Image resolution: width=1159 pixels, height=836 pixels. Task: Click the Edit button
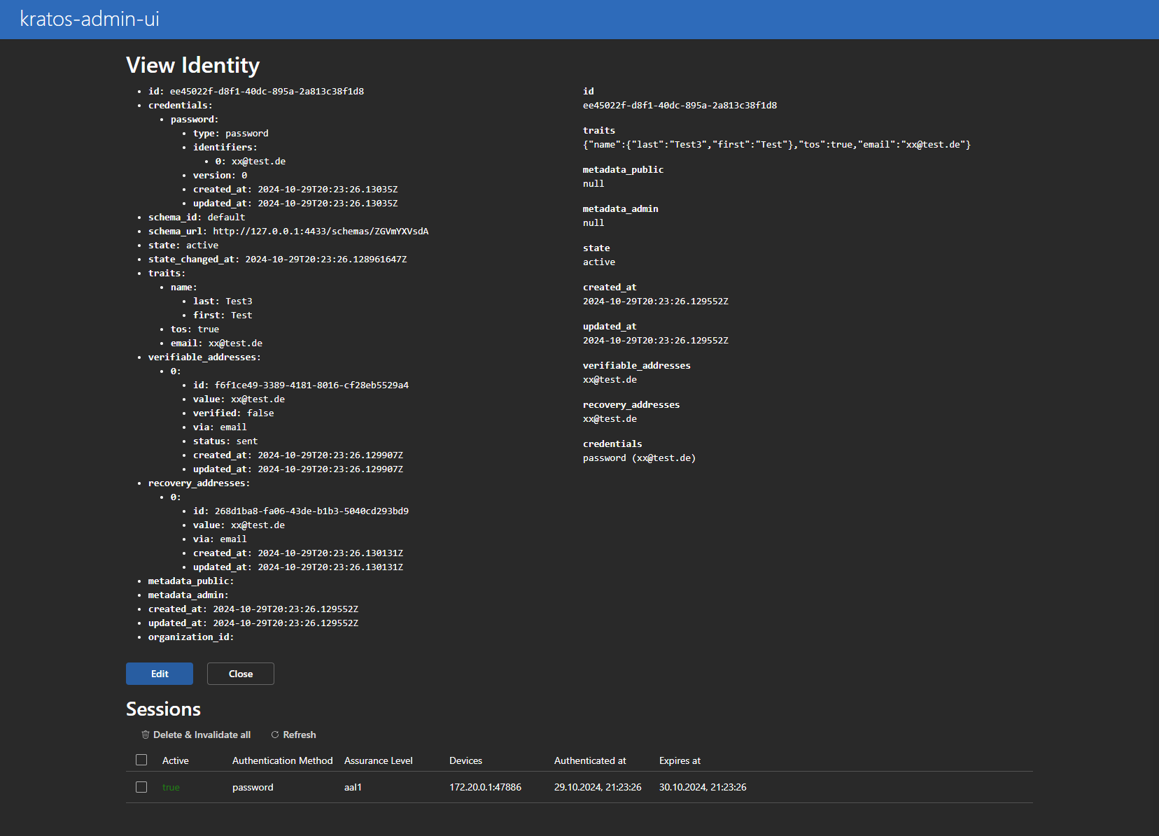(160, 674)
